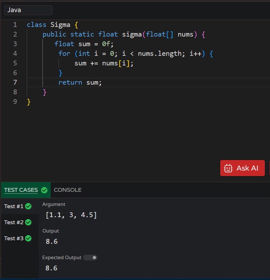Click the Ask AI button
The width and height of the screenshot is (270, 280).
click(242, 168)
